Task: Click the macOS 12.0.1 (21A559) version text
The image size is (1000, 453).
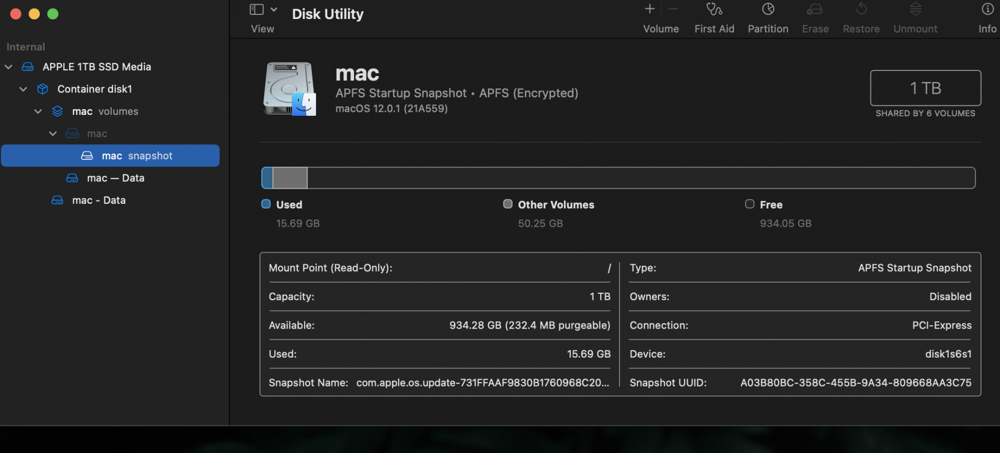Action: [x=391, y=108]
